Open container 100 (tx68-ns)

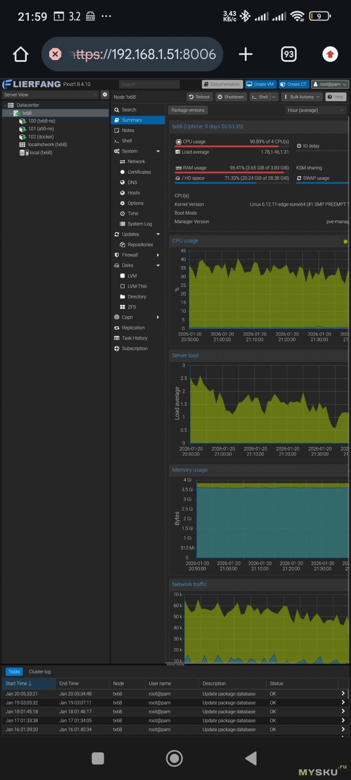tap(41, 121)
